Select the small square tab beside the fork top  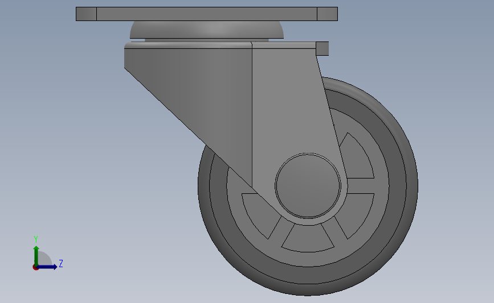pyautogui.click(x=322, y=48)
